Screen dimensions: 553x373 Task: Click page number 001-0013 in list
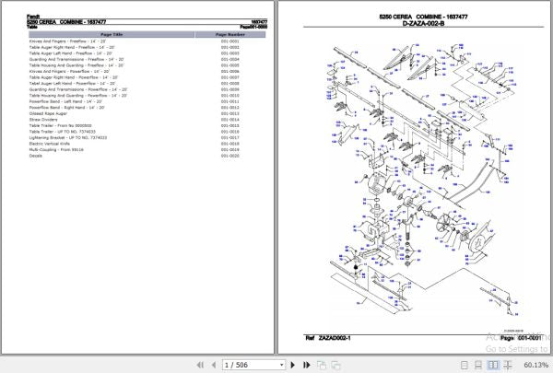coord(229,113)
